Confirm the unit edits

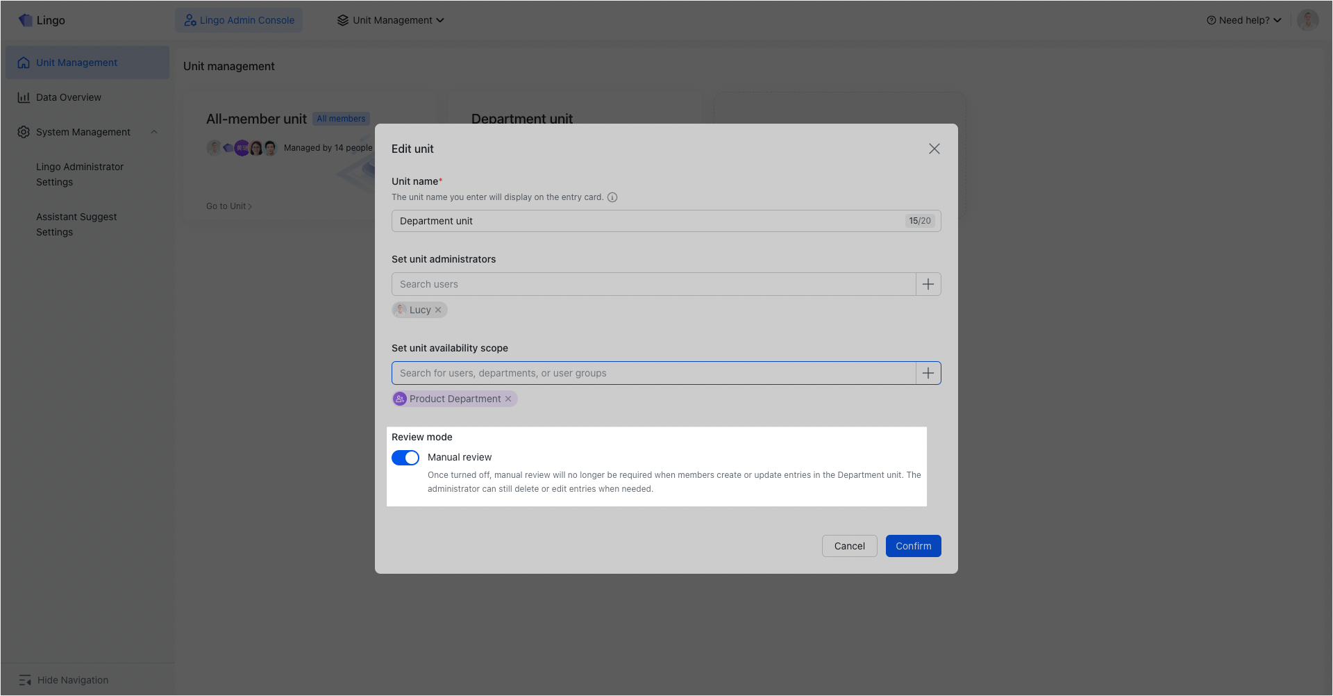[x=913, y=546]
